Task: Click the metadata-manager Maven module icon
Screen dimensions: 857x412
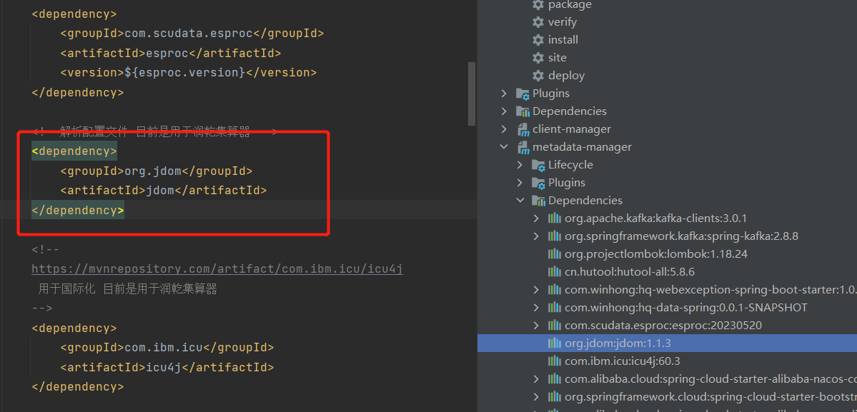Action: click(x=523, y=147)
